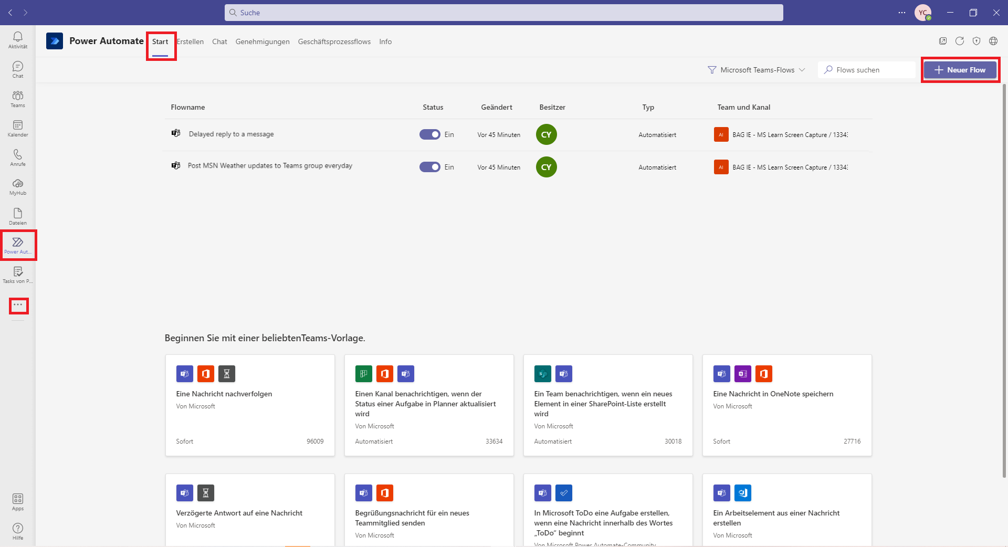Click the Flowname column header
This screenshot has height=547, width=1008.
pyautogui.click(x=188, y=107)
